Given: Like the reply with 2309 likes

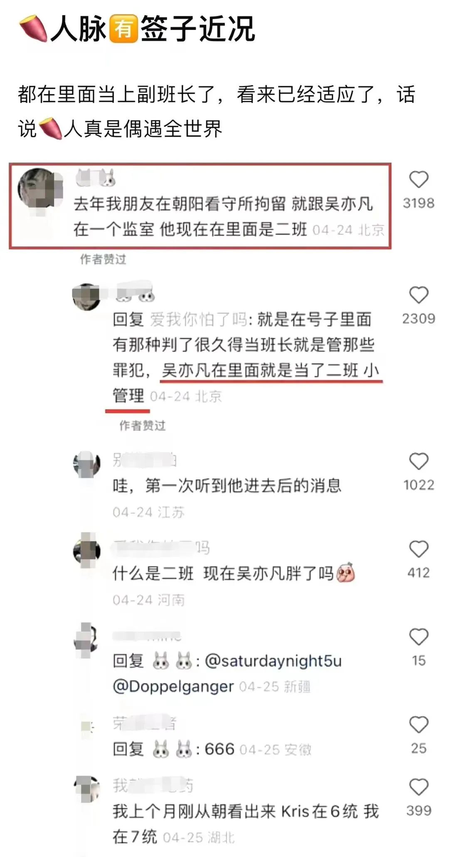Looking at the screenshot, I should coord(419,295).
